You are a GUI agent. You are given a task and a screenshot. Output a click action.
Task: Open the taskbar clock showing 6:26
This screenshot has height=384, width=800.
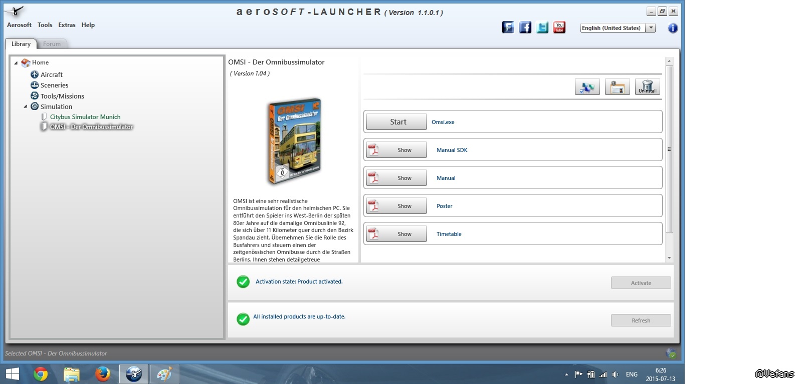(661, 374)
